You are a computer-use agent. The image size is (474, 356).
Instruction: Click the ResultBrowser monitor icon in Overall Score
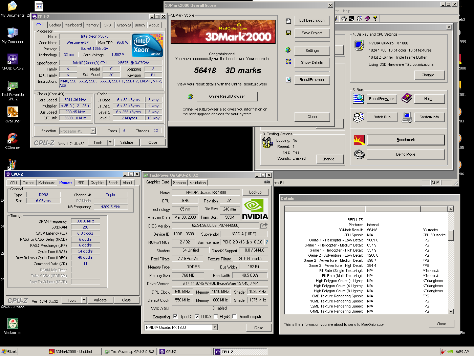pos(288,80)
